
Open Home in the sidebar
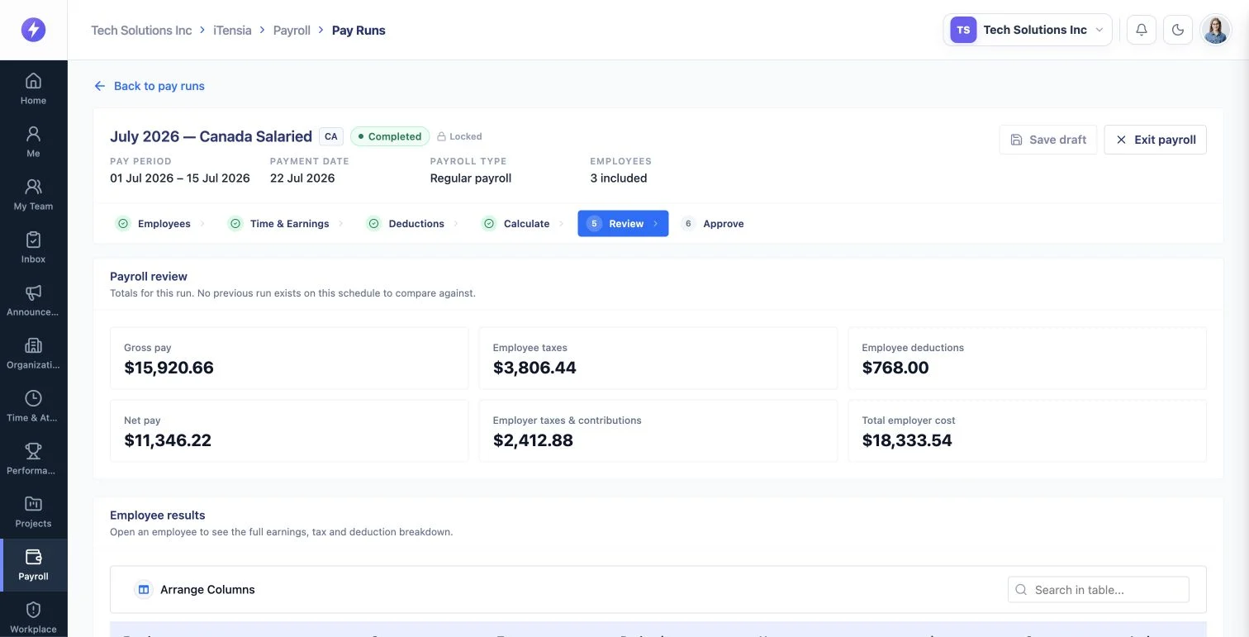pyautogui.click(x=33, y=88)
